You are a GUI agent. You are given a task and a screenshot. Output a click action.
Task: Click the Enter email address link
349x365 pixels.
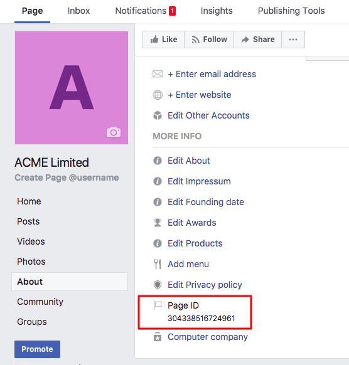(212, 74)
